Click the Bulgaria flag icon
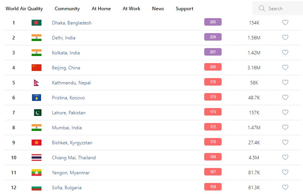This screenshot has width=303, height=194. [x=36, y=188]
